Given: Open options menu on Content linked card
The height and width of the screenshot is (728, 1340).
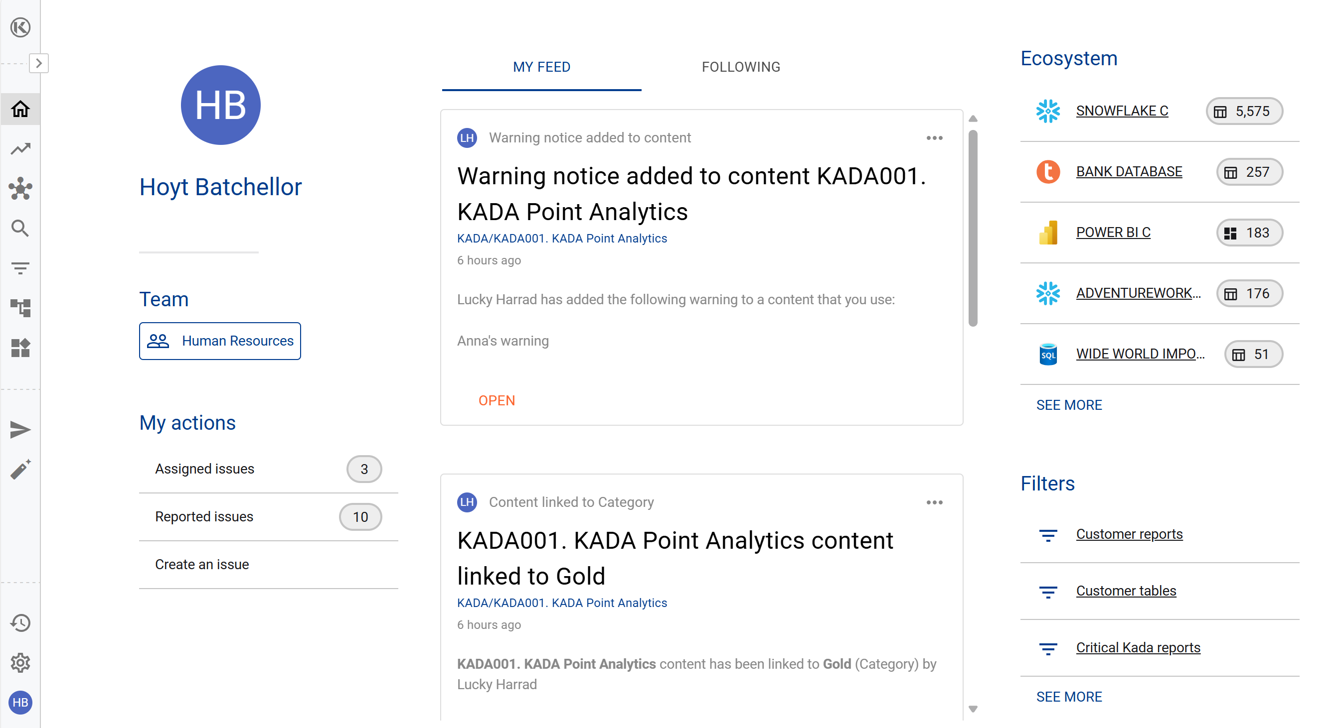Looking at the screenshot, I should 934,502.
